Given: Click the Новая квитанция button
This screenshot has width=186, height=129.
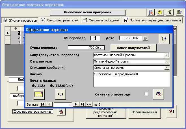Looking at the screenshot, I should 144,112.
